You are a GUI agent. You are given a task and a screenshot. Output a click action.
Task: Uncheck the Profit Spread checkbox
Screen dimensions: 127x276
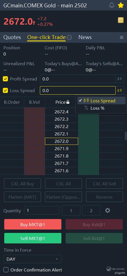tap(5, 79)
